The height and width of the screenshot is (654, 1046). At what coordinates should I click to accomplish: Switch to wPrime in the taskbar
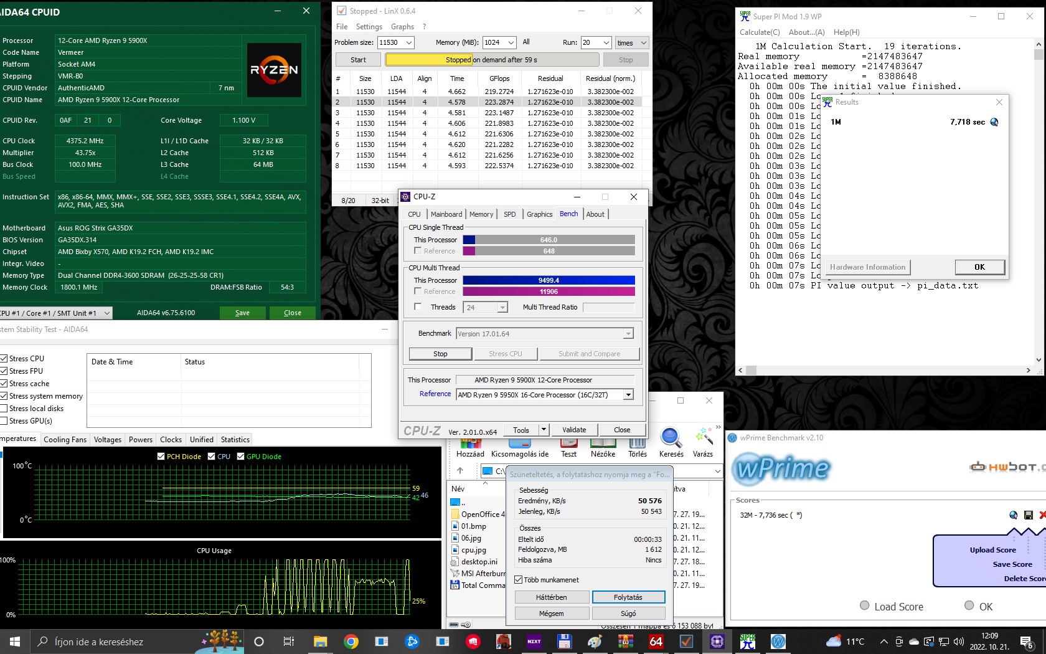[778, 642]
